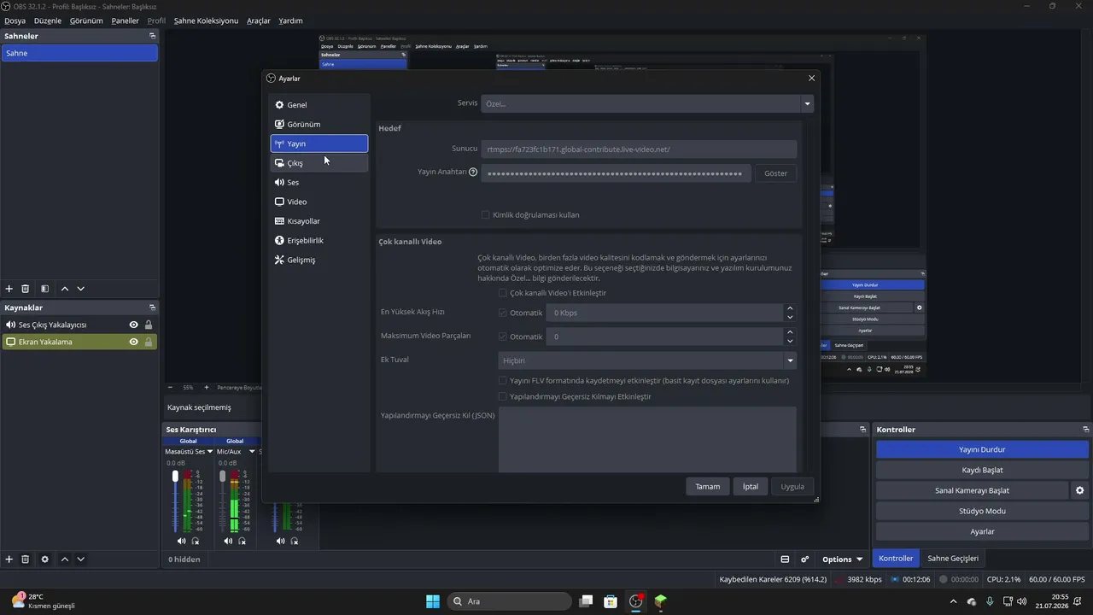Open the weather widget on the taskbar
The image size is (1093, 615).
click(x=43, y=601)
